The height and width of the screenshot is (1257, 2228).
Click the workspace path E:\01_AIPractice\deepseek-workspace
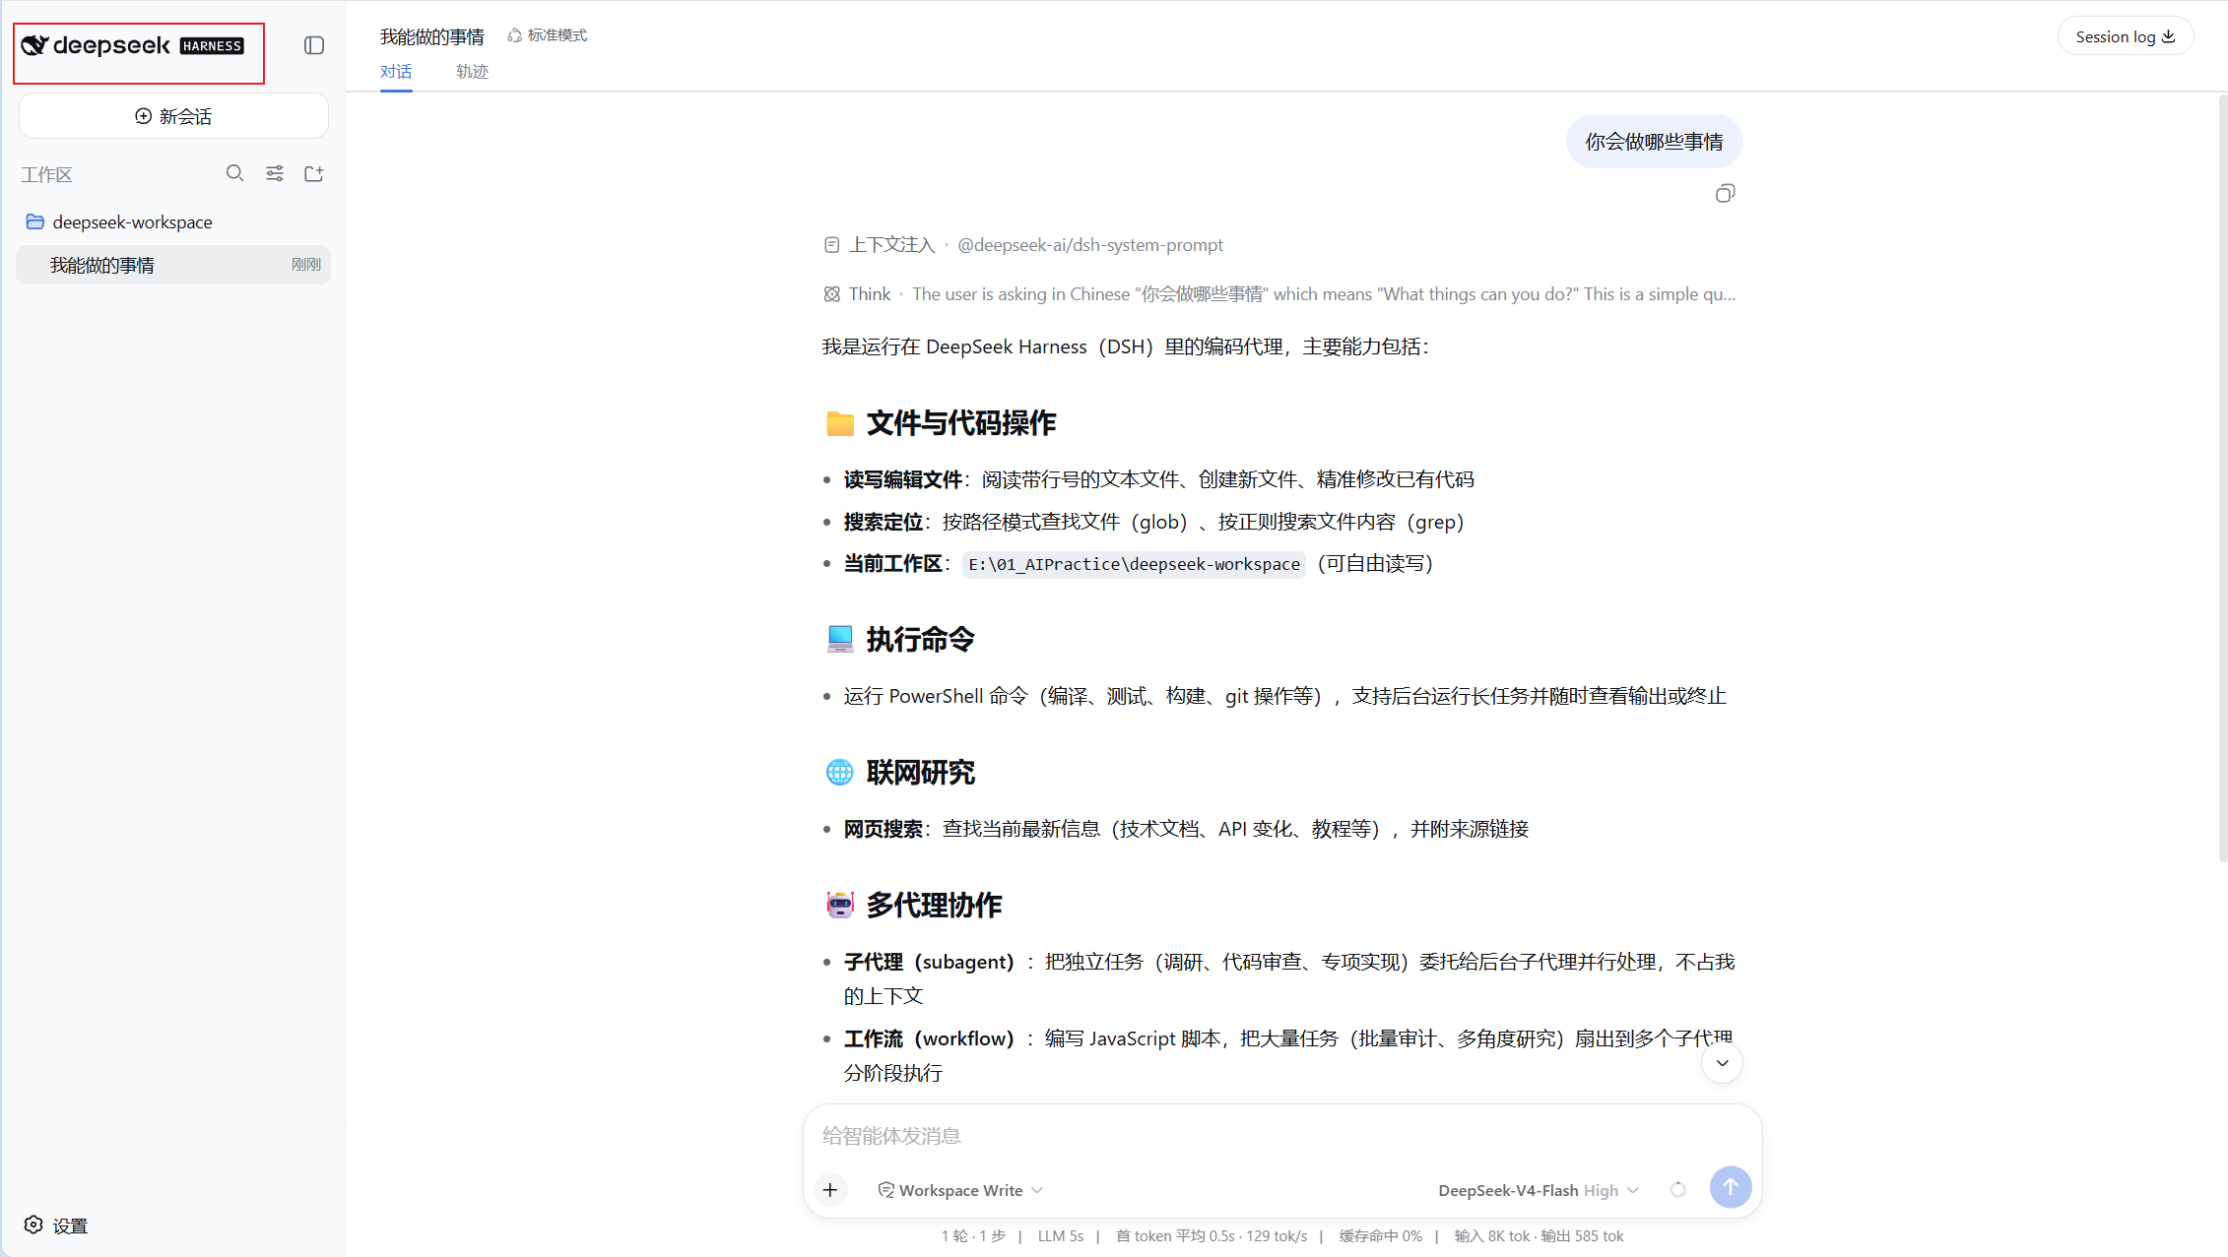coord(1134,564)
